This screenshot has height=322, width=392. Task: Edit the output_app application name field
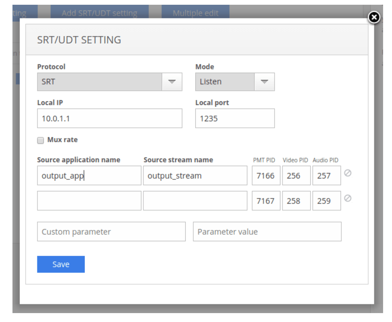(x=89, y=176)
